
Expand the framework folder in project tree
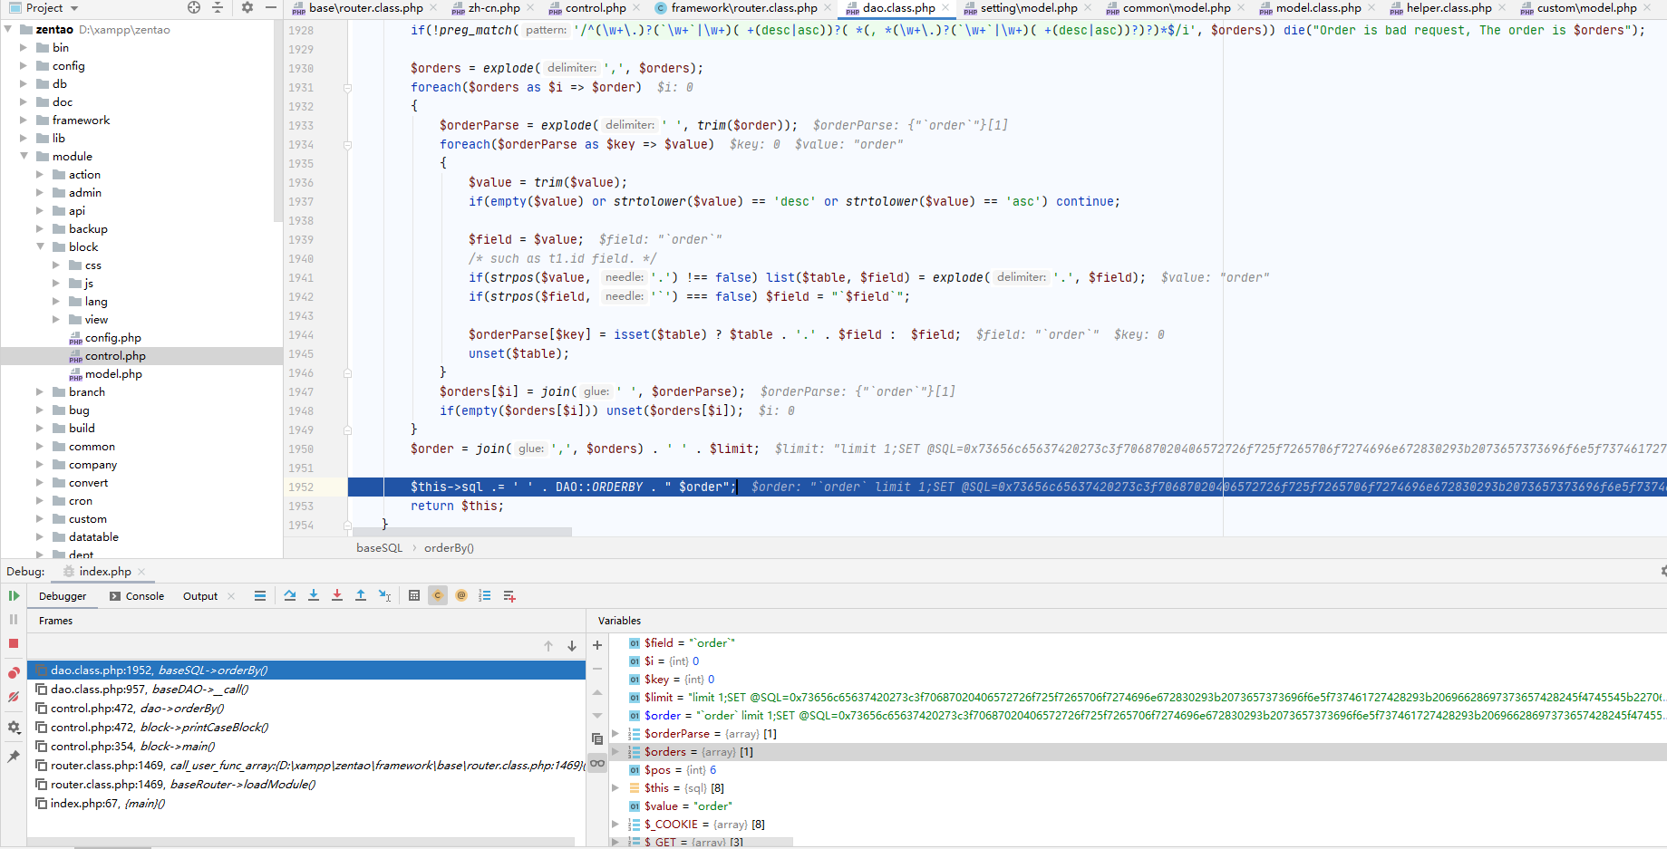coord(24,120)
